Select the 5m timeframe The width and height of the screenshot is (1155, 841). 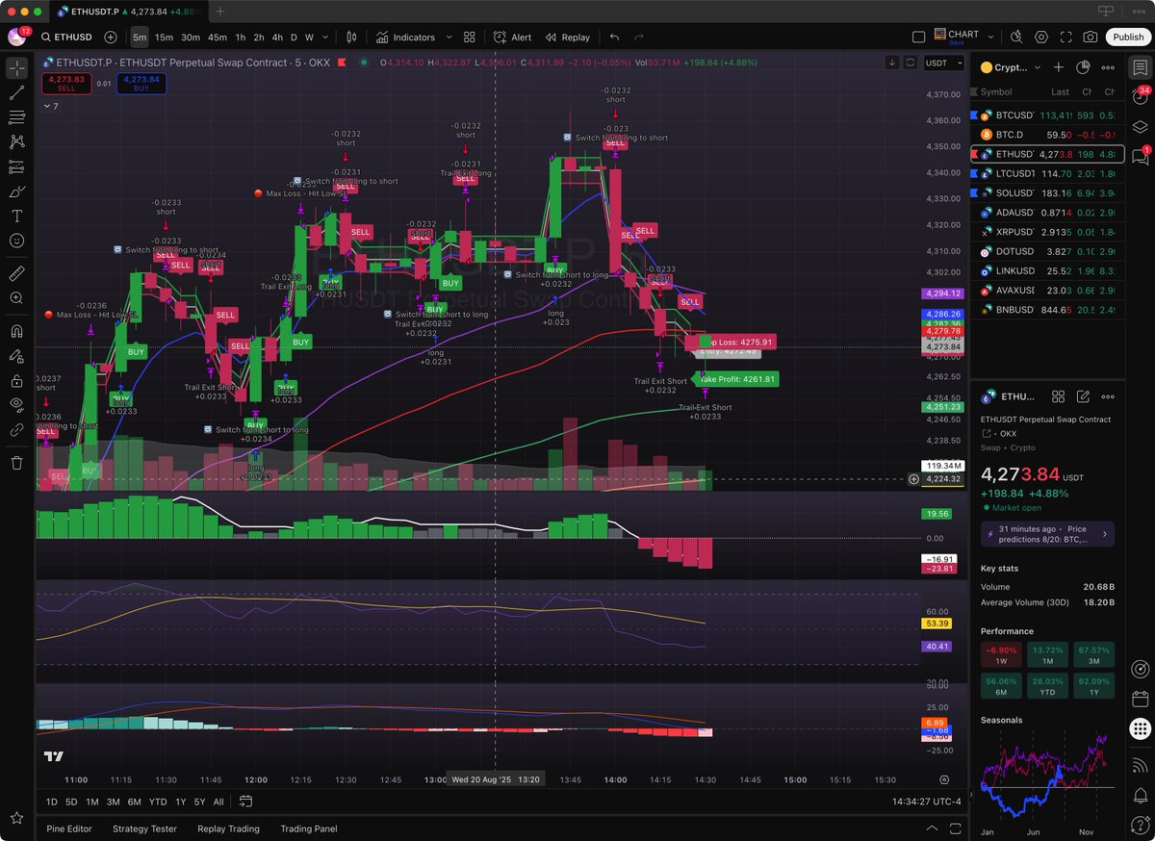point(140,38)
